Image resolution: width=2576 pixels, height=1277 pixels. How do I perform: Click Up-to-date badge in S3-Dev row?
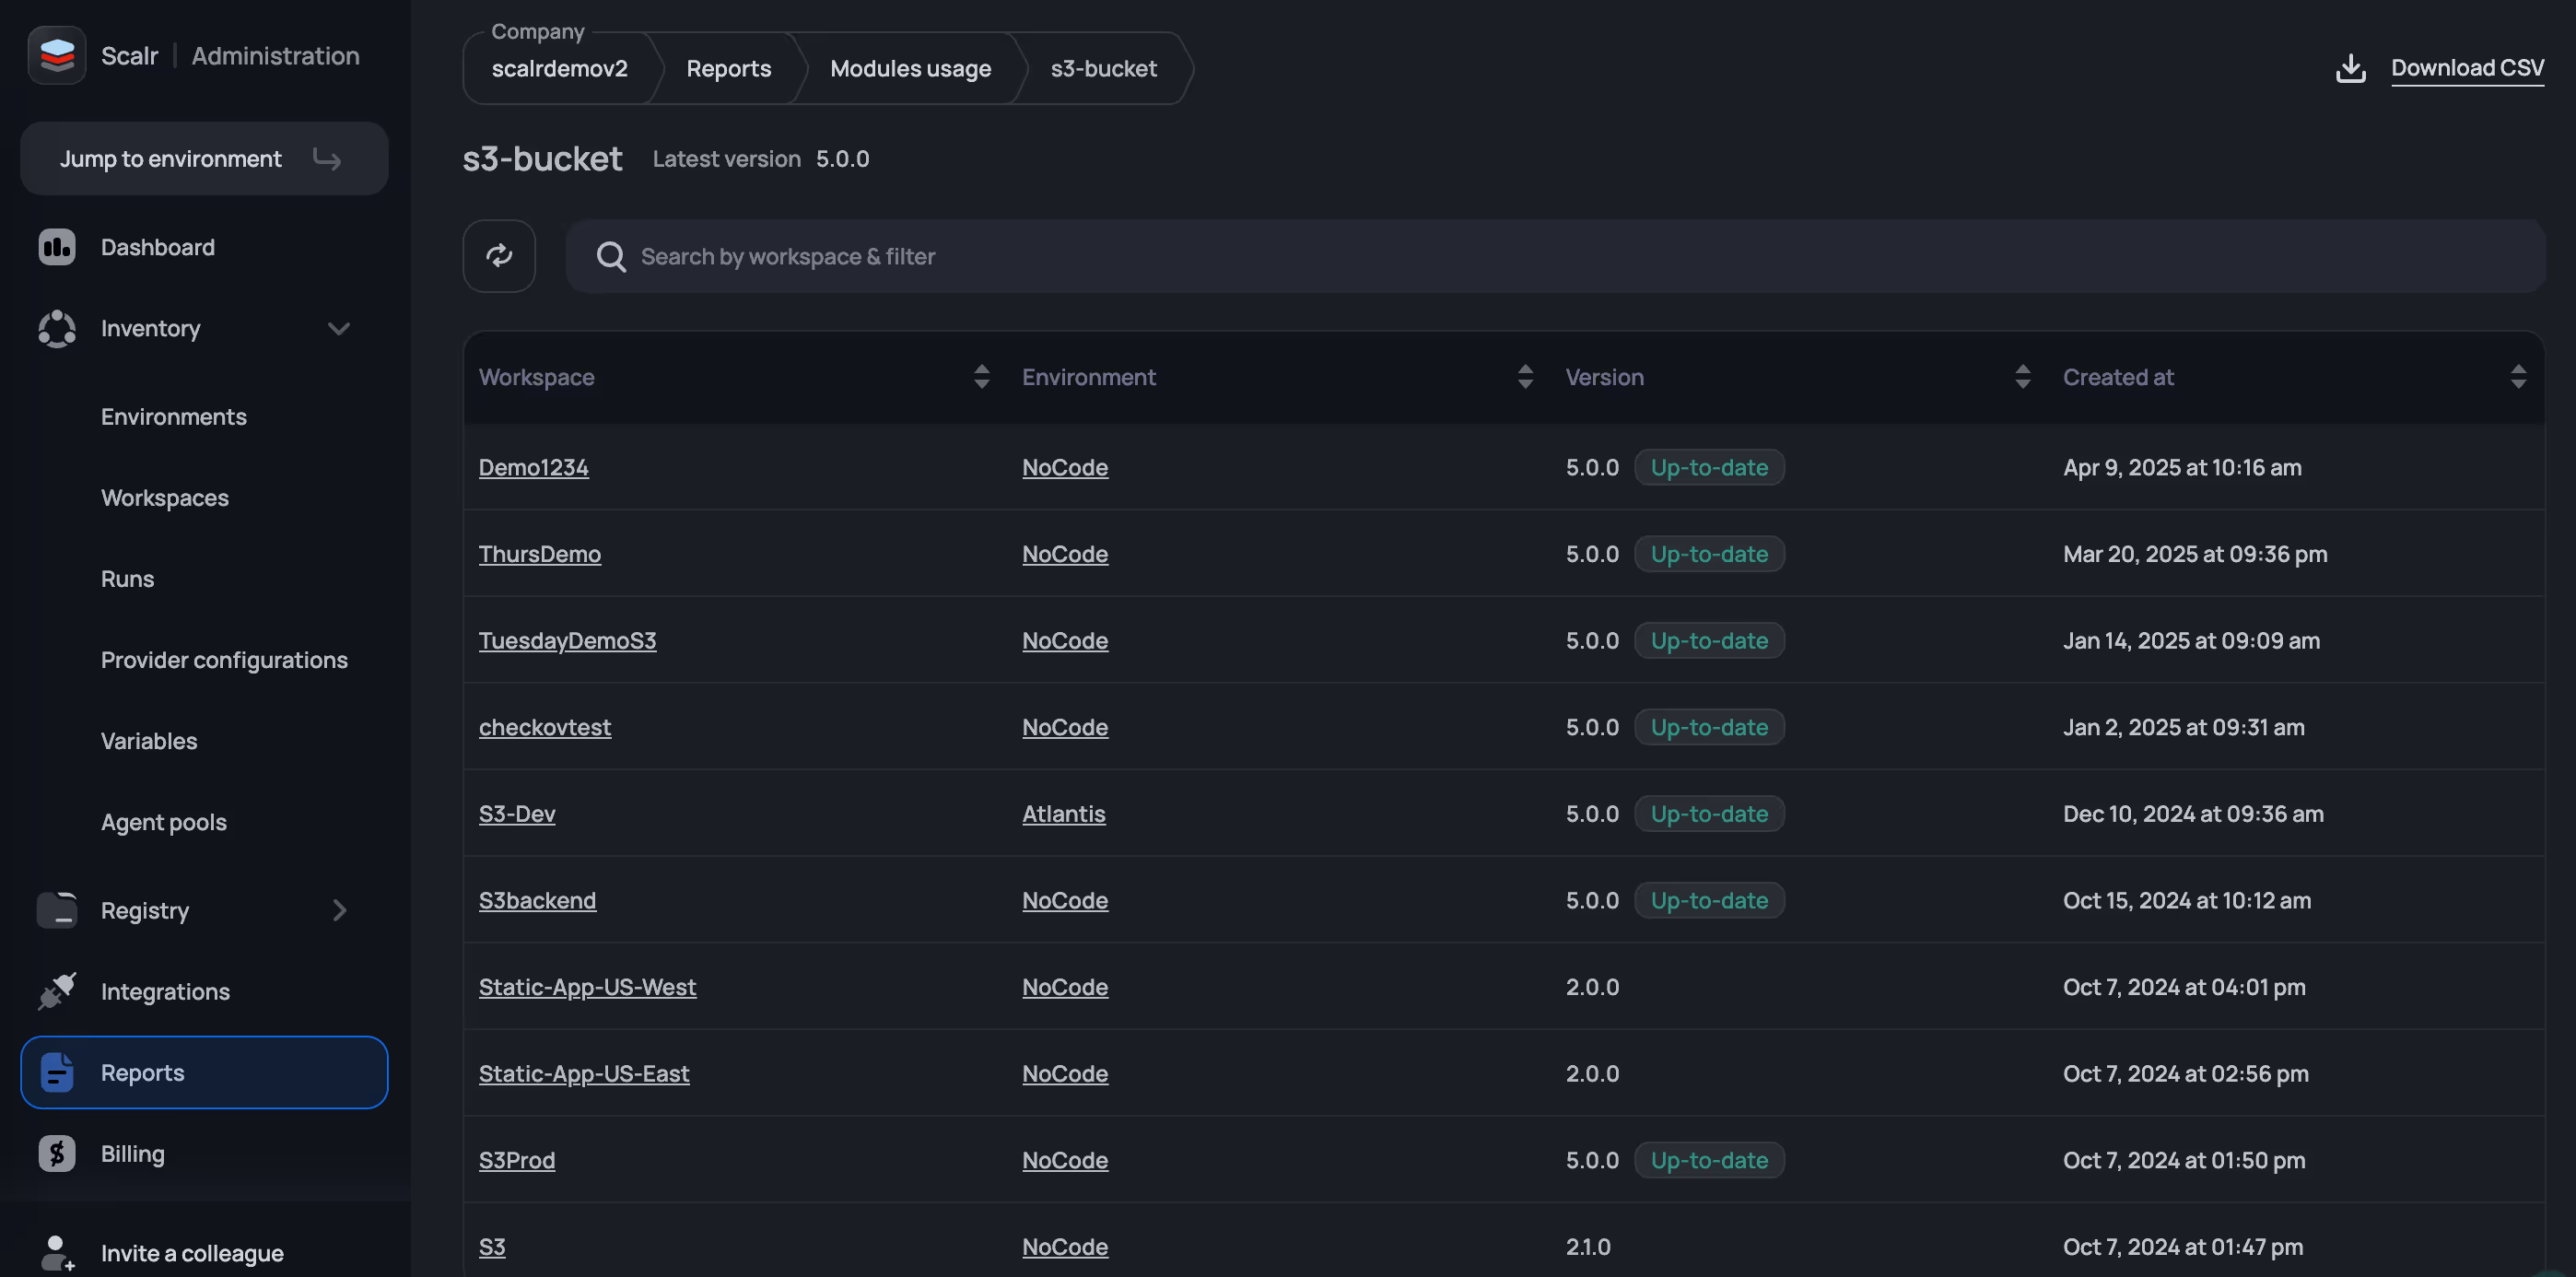click(1709, 813)
